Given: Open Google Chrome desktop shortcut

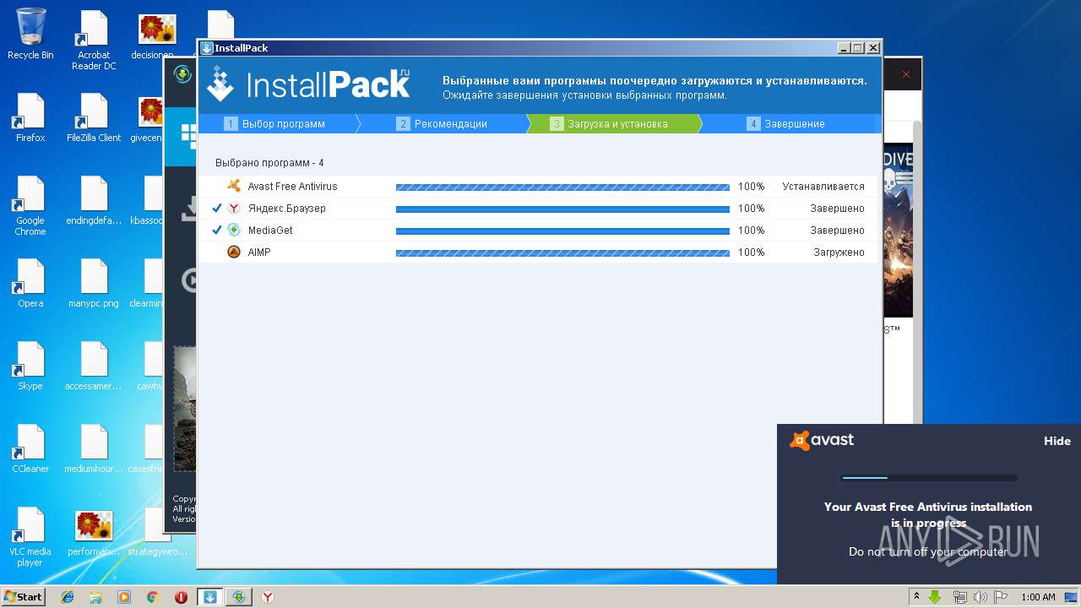Looking at the screenshot, I should pos(30,206).
